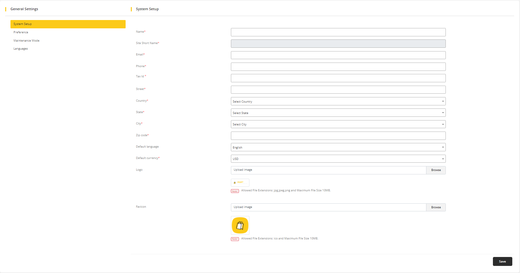Go to Maintenance Mode settings
Image resolution: width=520 pixels, height=273 pixels.
click(x=26, y=41)
